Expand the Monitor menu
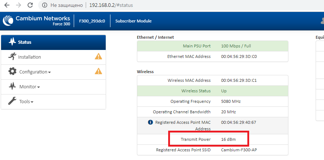The image size is (324, 160). tap(29, 87)
